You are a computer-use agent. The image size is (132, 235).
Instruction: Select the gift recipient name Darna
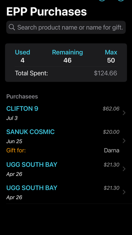click(x=112, y=150)
